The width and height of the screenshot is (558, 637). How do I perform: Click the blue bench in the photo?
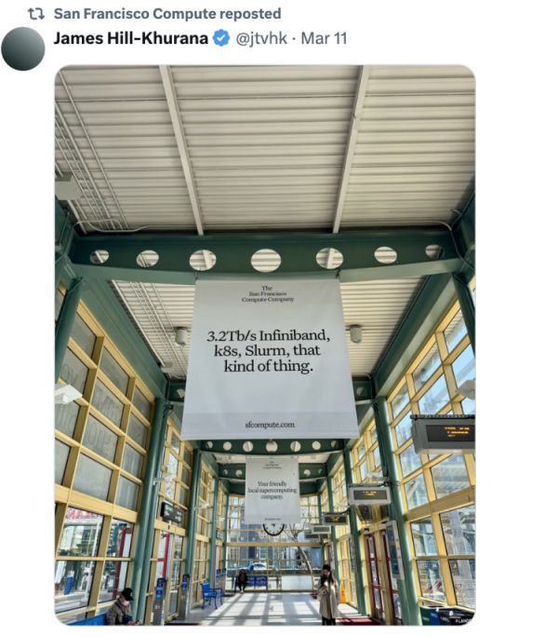click(x=212, y=593)
